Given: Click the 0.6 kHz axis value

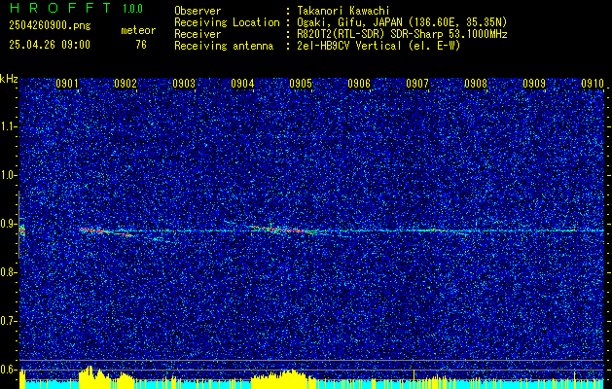Looking at the screenshot, I should [x=9, y=370].
